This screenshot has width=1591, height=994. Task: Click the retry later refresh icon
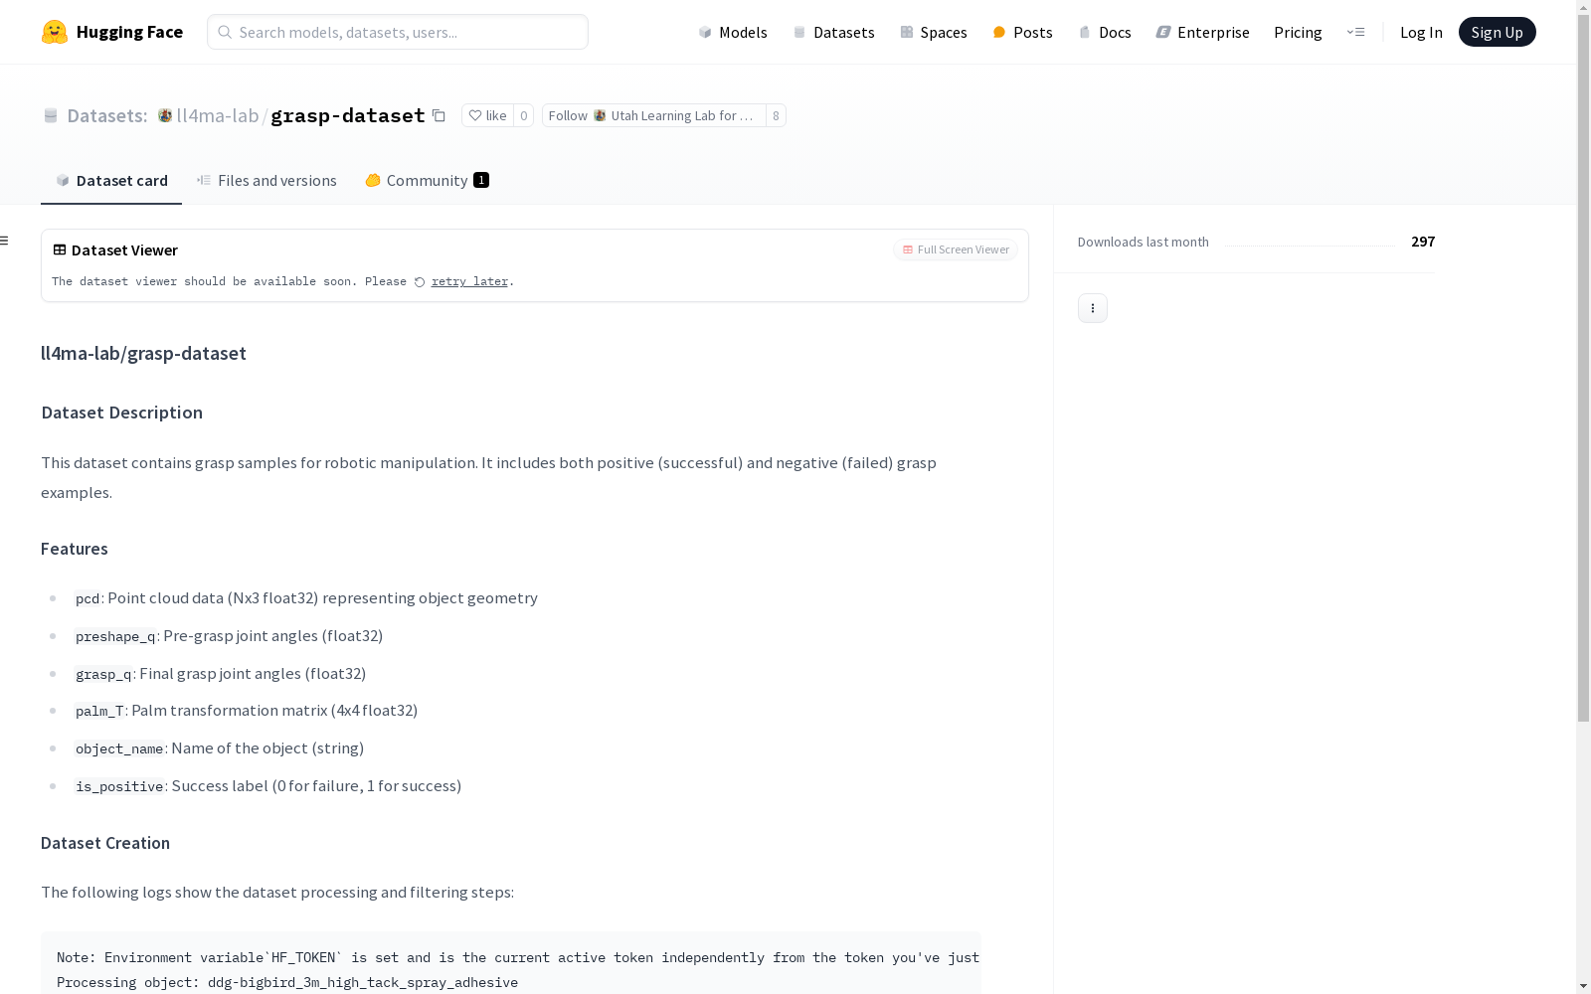[x=420, y=282]
